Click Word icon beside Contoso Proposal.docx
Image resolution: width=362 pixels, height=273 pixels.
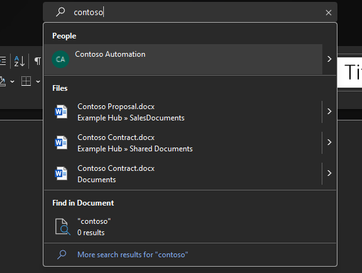tap(61, 112)
